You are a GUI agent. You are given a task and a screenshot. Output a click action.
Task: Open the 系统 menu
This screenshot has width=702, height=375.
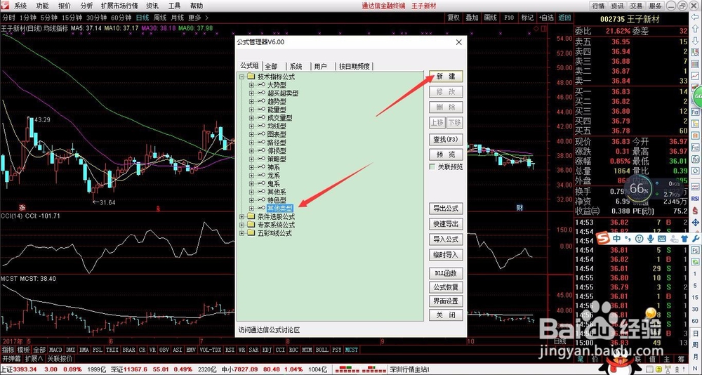click(x=20, y=6)
